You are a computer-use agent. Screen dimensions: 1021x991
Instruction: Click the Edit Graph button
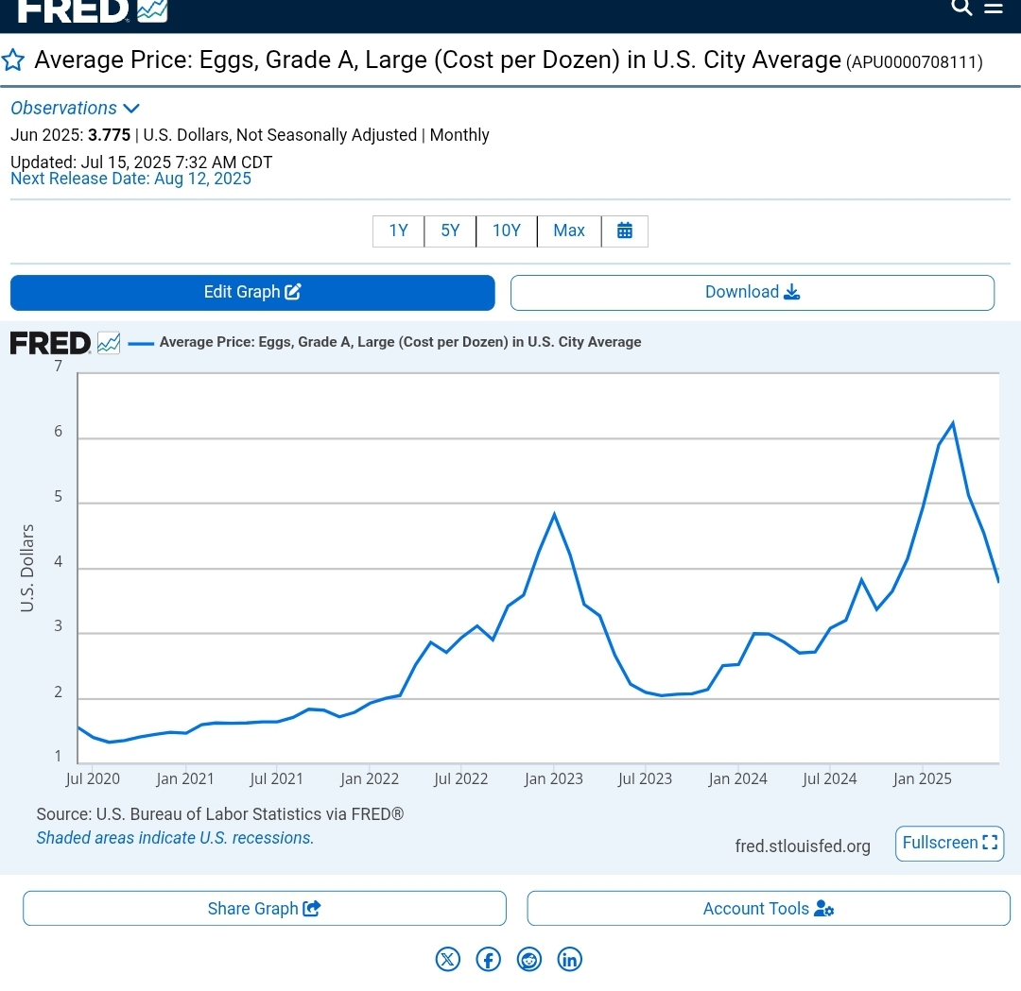[x=252, y=292]
